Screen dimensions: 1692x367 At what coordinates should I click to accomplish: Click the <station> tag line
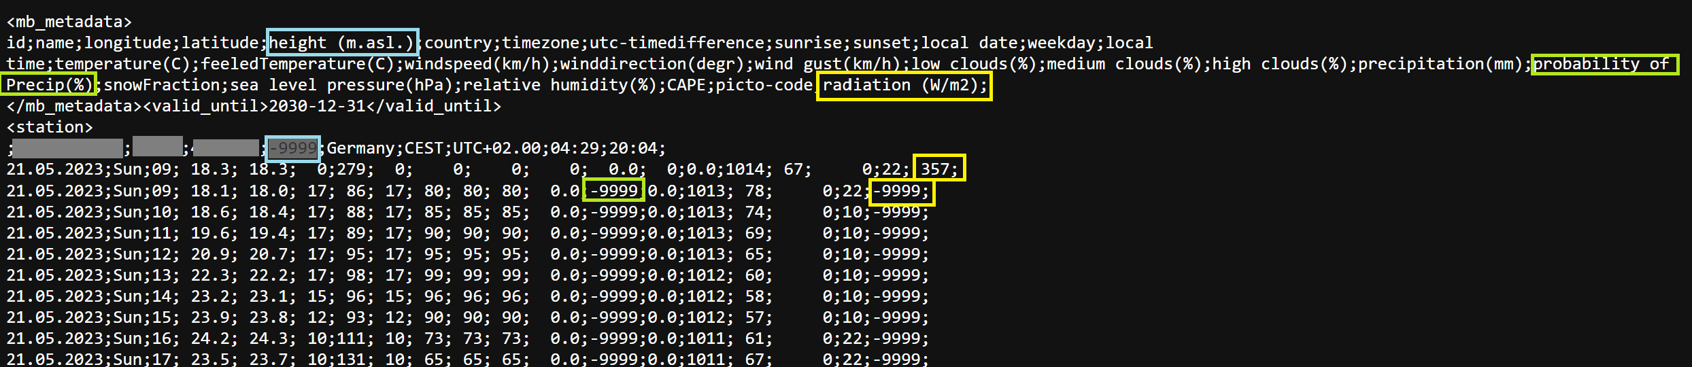pos(50,127)
